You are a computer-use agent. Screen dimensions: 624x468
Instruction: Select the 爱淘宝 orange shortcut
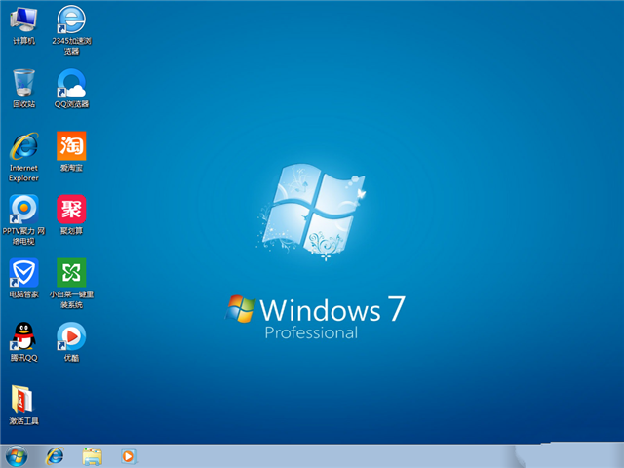tap(71, 146)
